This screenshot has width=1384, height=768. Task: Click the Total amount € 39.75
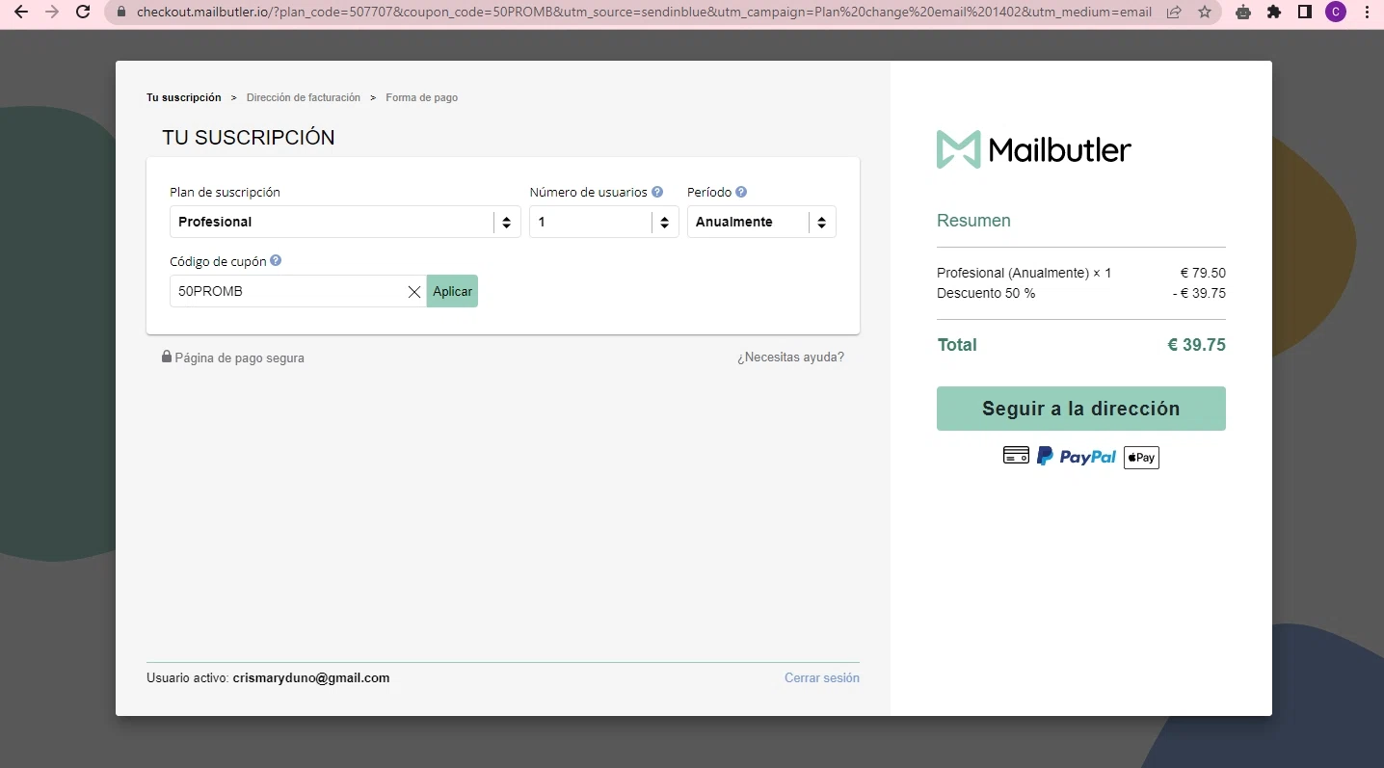point(1197,345)
